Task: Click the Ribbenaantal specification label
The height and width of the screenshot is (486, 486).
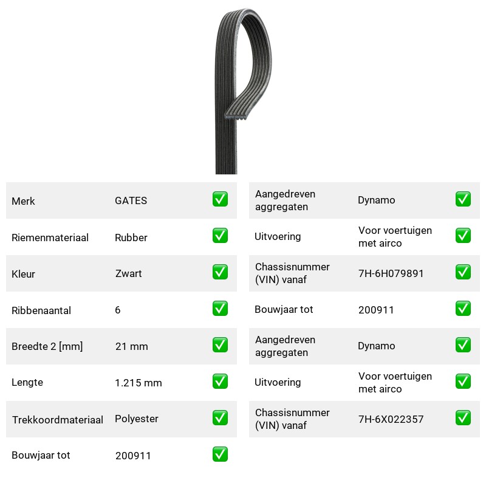Action: (x=41, y=310)
